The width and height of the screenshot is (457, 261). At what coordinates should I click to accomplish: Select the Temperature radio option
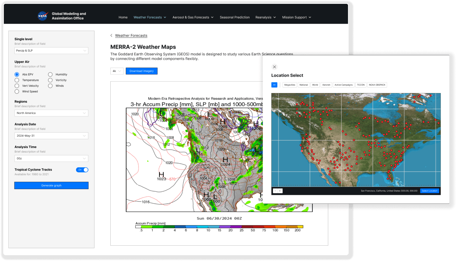coord(17,80)
